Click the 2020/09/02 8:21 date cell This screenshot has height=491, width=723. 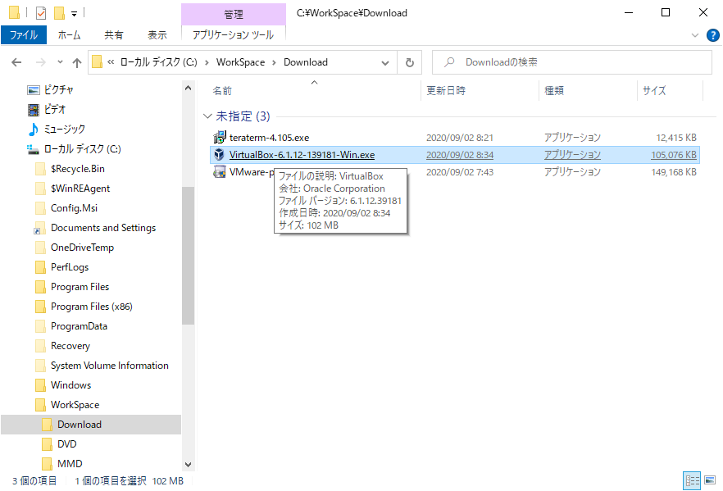(460, 138)
